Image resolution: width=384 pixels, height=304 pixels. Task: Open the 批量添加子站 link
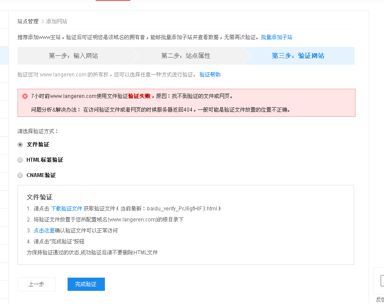pyautogui.click(x=277, y=37)
